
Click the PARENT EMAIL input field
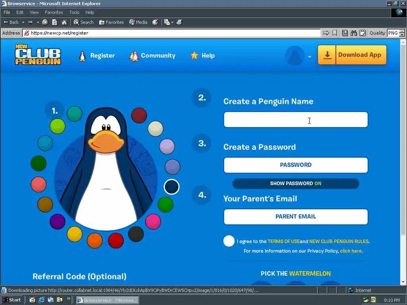296,216
